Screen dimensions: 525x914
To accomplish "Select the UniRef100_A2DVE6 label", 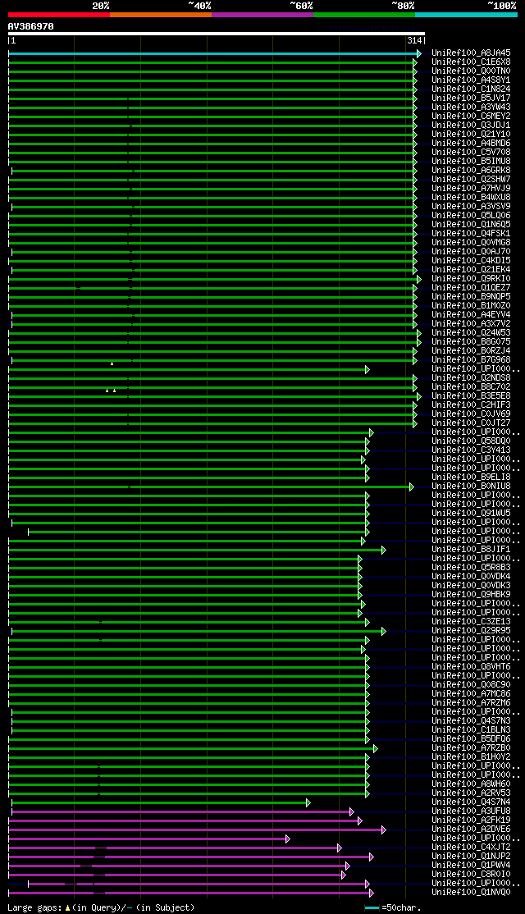I will point(472,829).
